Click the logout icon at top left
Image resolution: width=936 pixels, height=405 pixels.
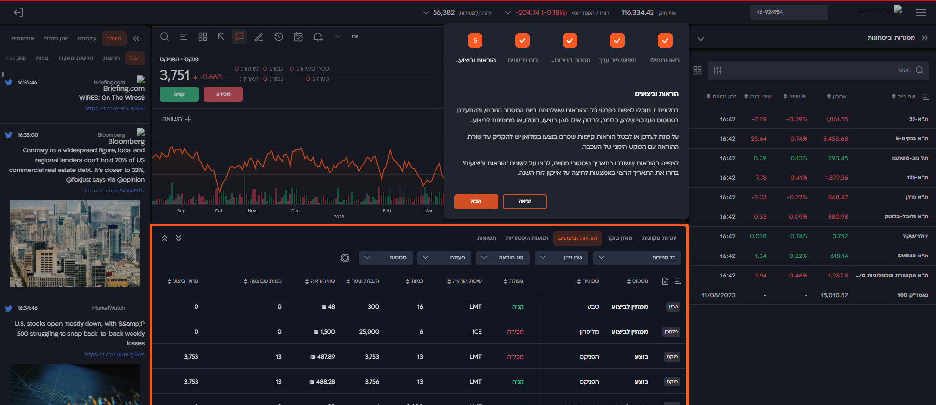(18, 12)
